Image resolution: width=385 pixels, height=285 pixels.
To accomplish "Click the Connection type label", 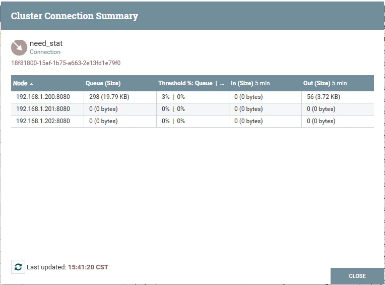I will tap(45, 52).
